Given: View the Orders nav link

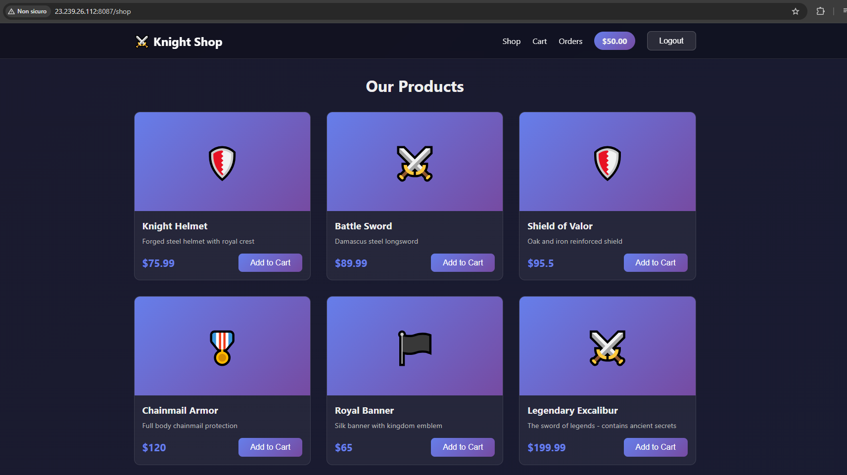Looking at the screenshot, I should click(x=570, y=42).
